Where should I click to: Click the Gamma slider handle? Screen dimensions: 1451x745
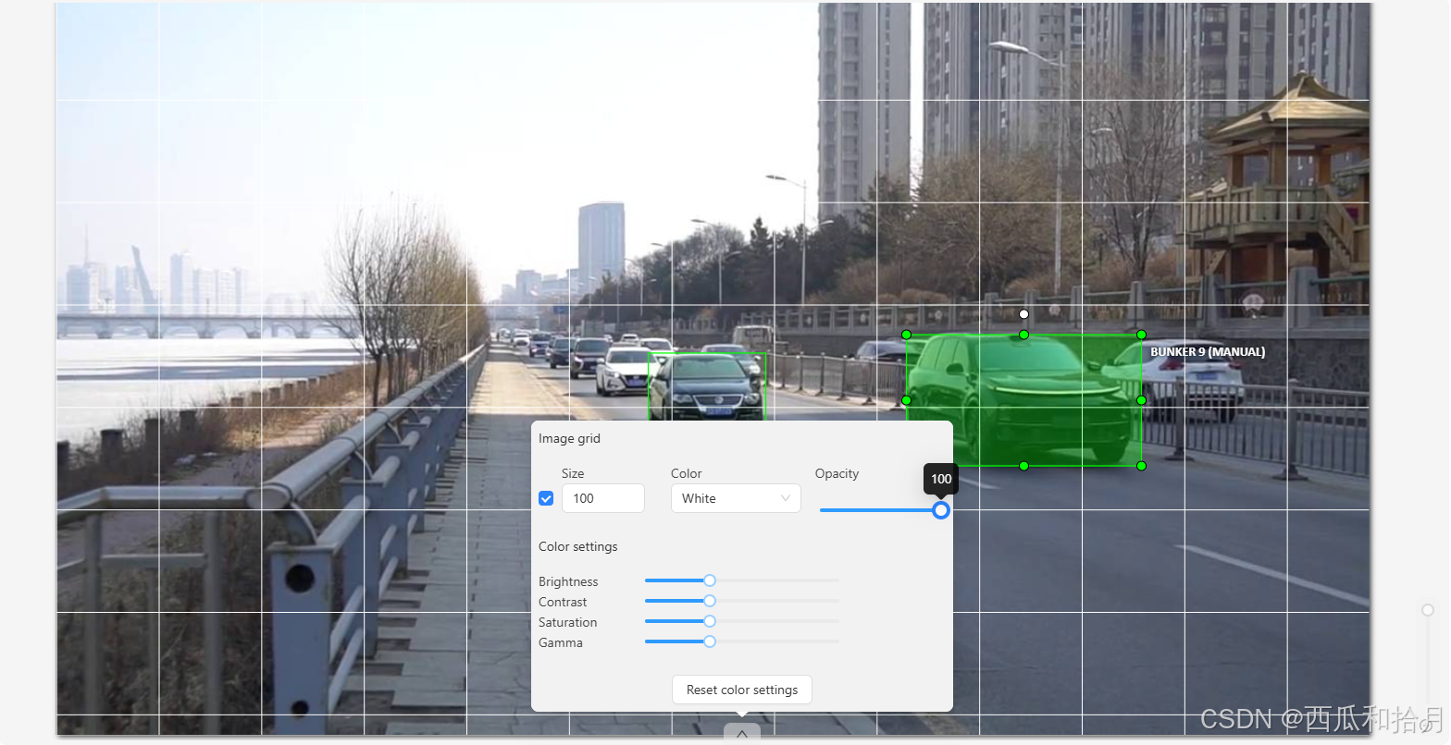[x=710, y=641]
